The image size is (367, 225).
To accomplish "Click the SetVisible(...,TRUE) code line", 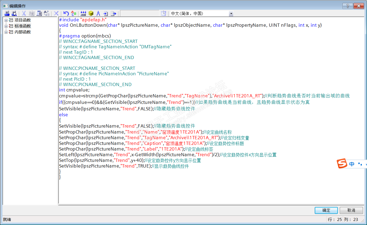I will 124,166.
